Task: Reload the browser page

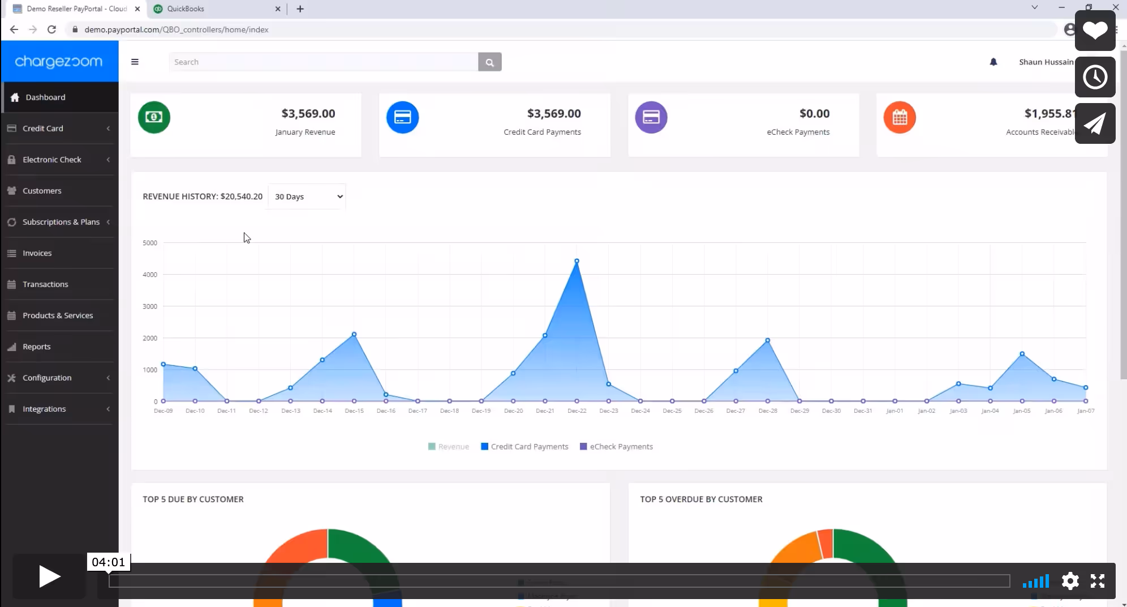Action: 51,29
